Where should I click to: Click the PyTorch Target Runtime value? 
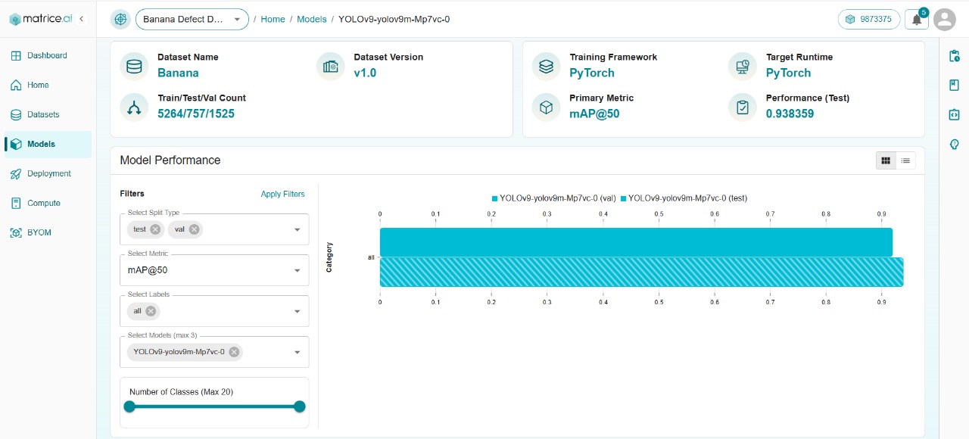[x=788, y=73]
